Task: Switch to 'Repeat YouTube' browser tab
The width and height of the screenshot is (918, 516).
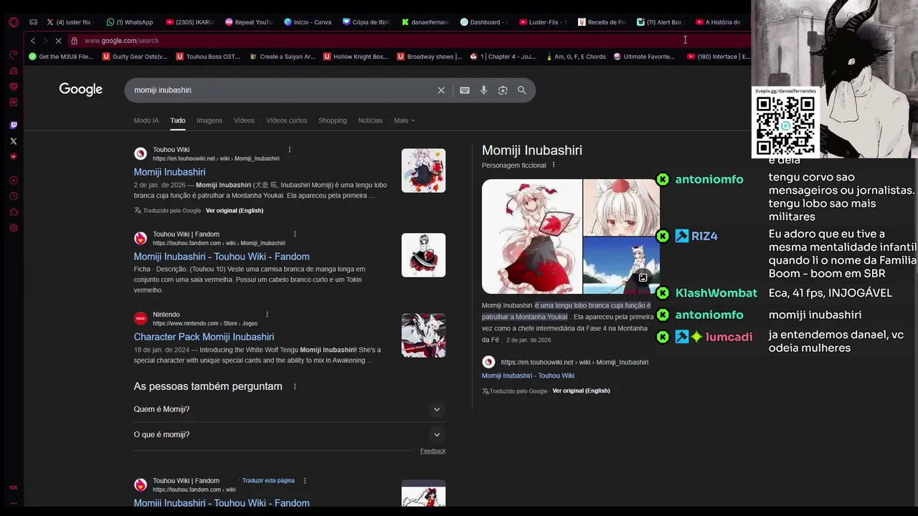Action: tap(248, 22)
